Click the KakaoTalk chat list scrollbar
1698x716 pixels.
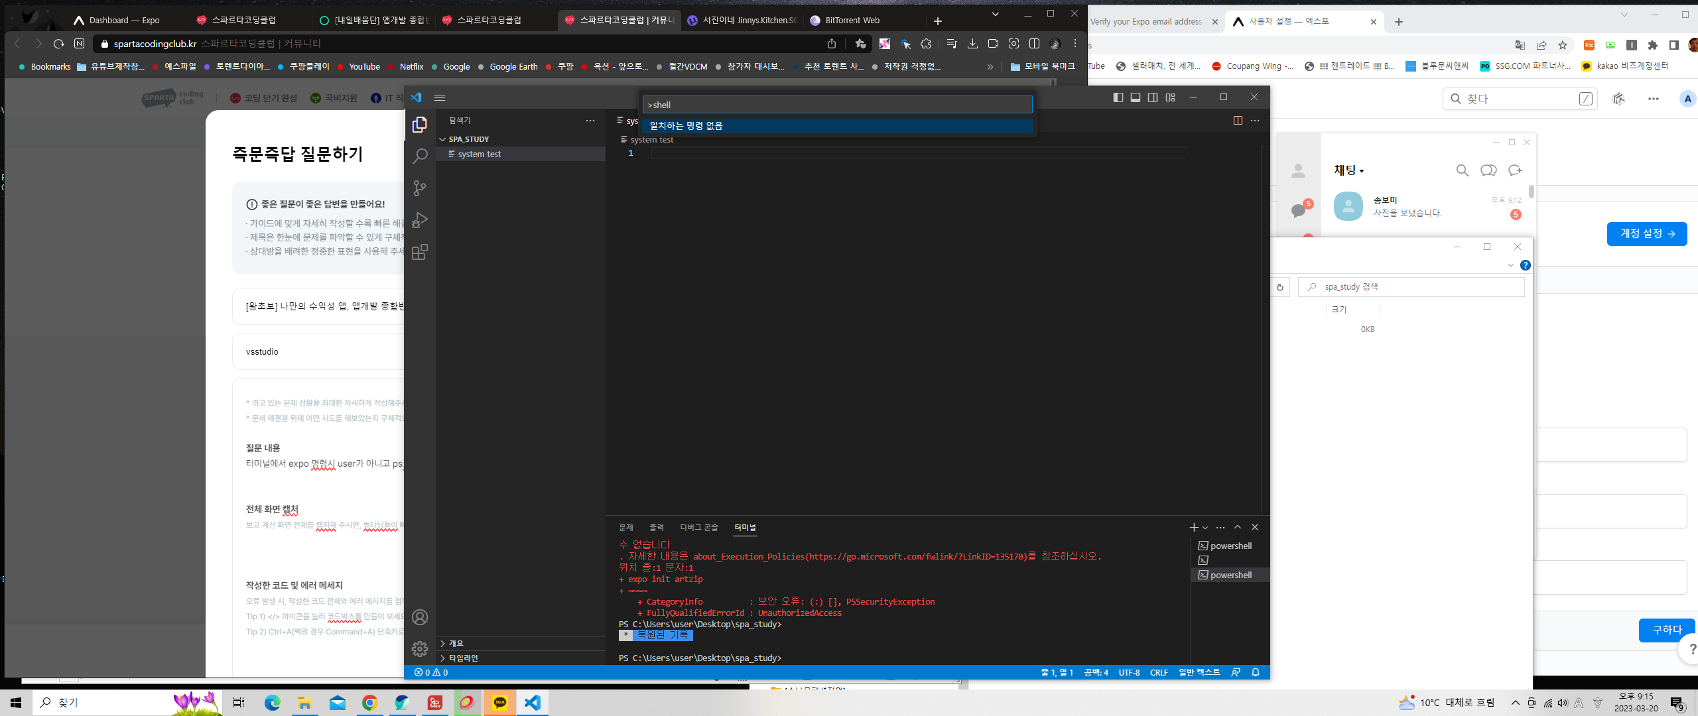pos(1531,192)
